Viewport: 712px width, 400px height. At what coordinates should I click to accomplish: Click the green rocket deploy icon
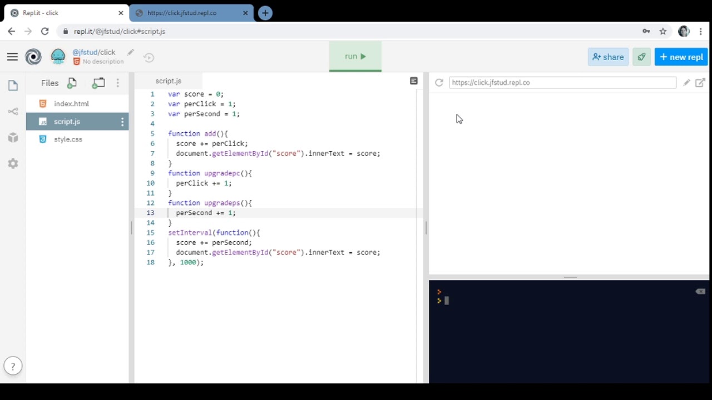[x=641, y=57]
